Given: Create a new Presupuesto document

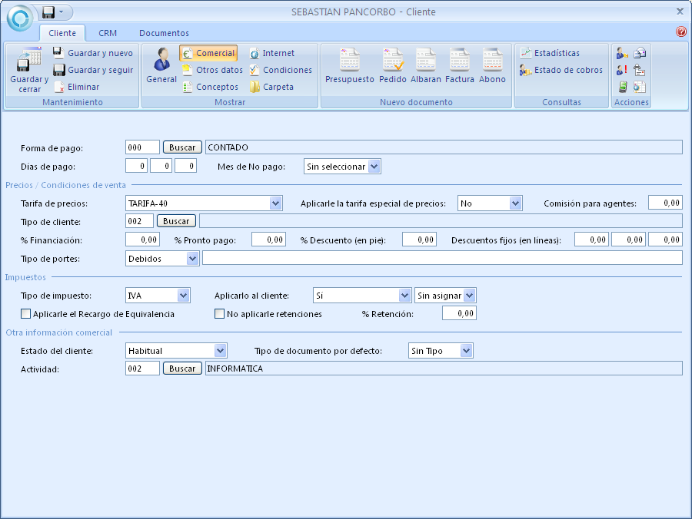Looking at the screenshot, I should coord(349,61).
